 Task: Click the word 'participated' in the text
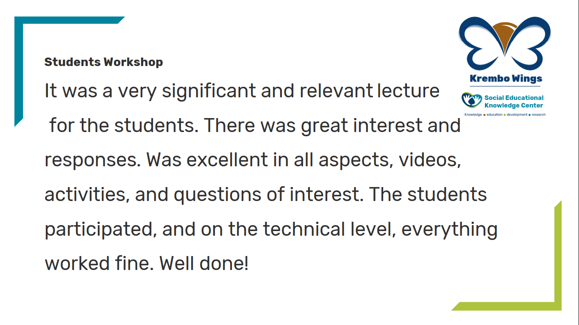coord(98,230)
